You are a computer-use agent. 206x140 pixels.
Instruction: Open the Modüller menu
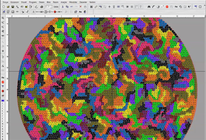(x=73, y=2)
